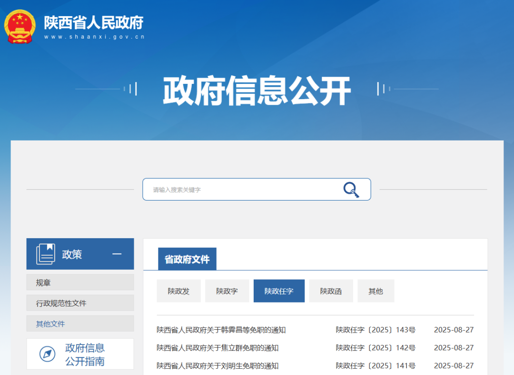Open notice about 韩霁昌等免职
Screen dimensions: 514x375
pos(221,330)
